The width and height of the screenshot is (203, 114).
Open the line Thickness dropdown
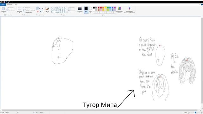click(80, 10)
